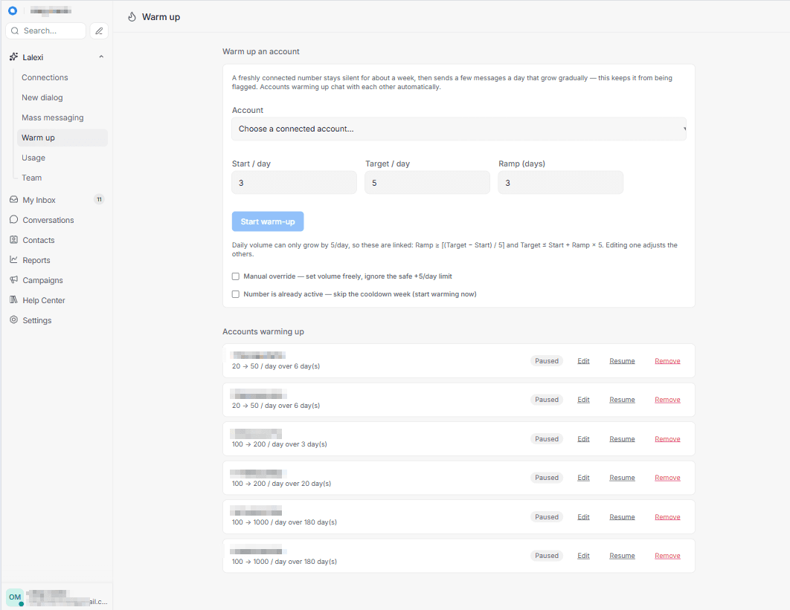
Task: Click the Campaigns megaphone icon
Action: 13,280
